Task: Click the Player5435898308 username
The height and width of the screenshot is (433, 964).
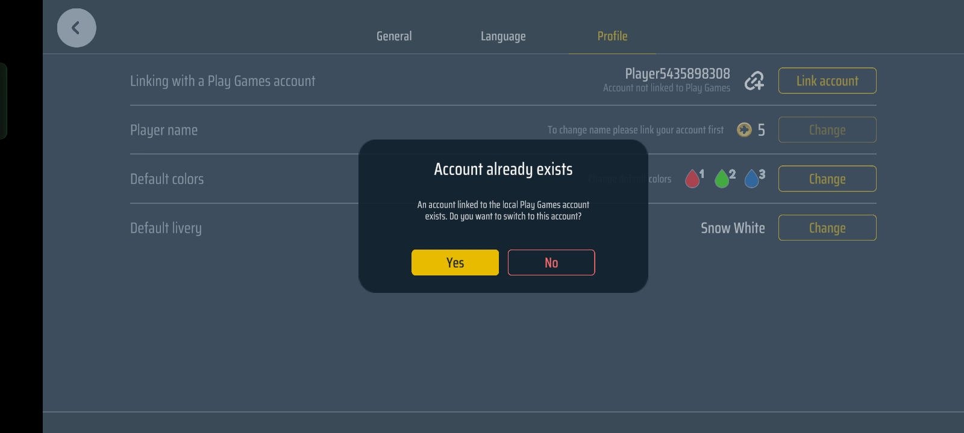Action: pos(677,74)
